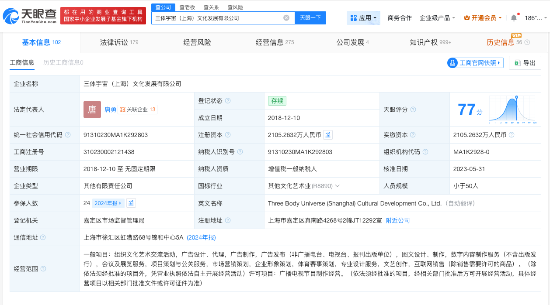
Task: Click the credit code 91310230MA1K292803 under 统一社会信用代码
Action: 115,135
